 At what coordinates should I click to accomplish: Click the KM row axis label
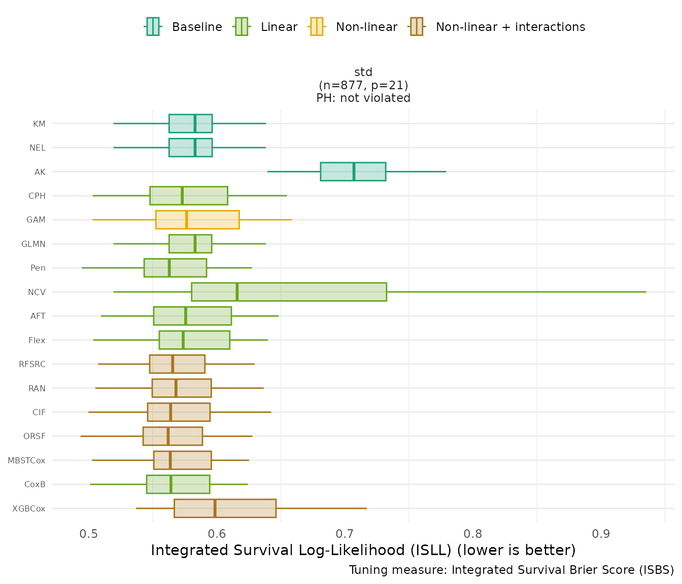(39, 124)
